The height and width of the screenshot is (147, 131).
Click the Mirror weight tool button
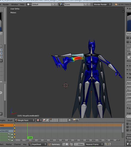click(x=129, y=90)
